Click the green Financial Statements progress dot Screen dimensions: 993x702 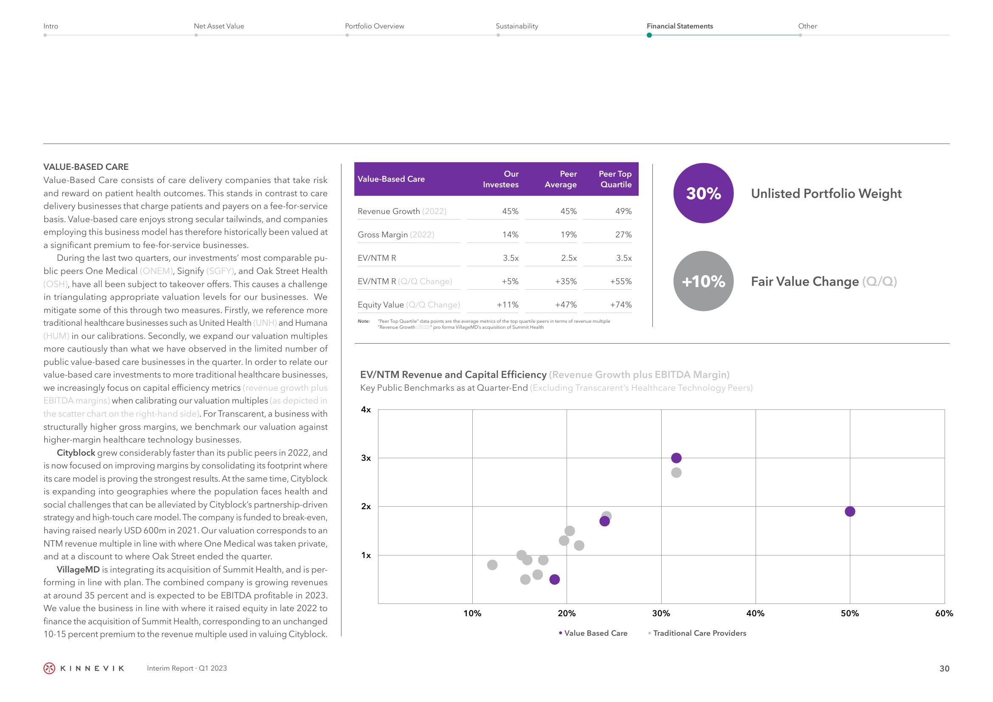(x=649, y=35)
